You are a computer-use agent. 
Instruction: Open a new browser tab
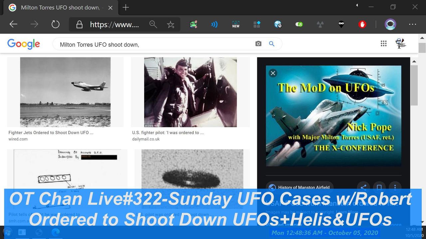click(x=125, y=7)
